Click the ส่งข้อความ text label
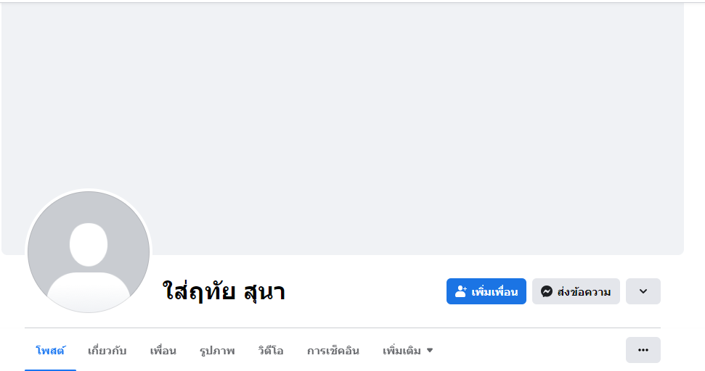Image resolution: width=705 pixels, height=371 pixels. click(584, 292)
